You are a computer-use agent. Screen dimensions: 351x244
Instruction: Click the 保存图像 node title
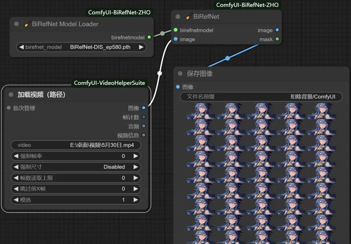[200, 74]
